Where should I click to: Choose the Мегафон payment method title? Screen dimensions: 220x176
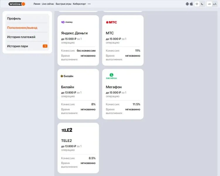pyautogui.click(x=114, y=87)
